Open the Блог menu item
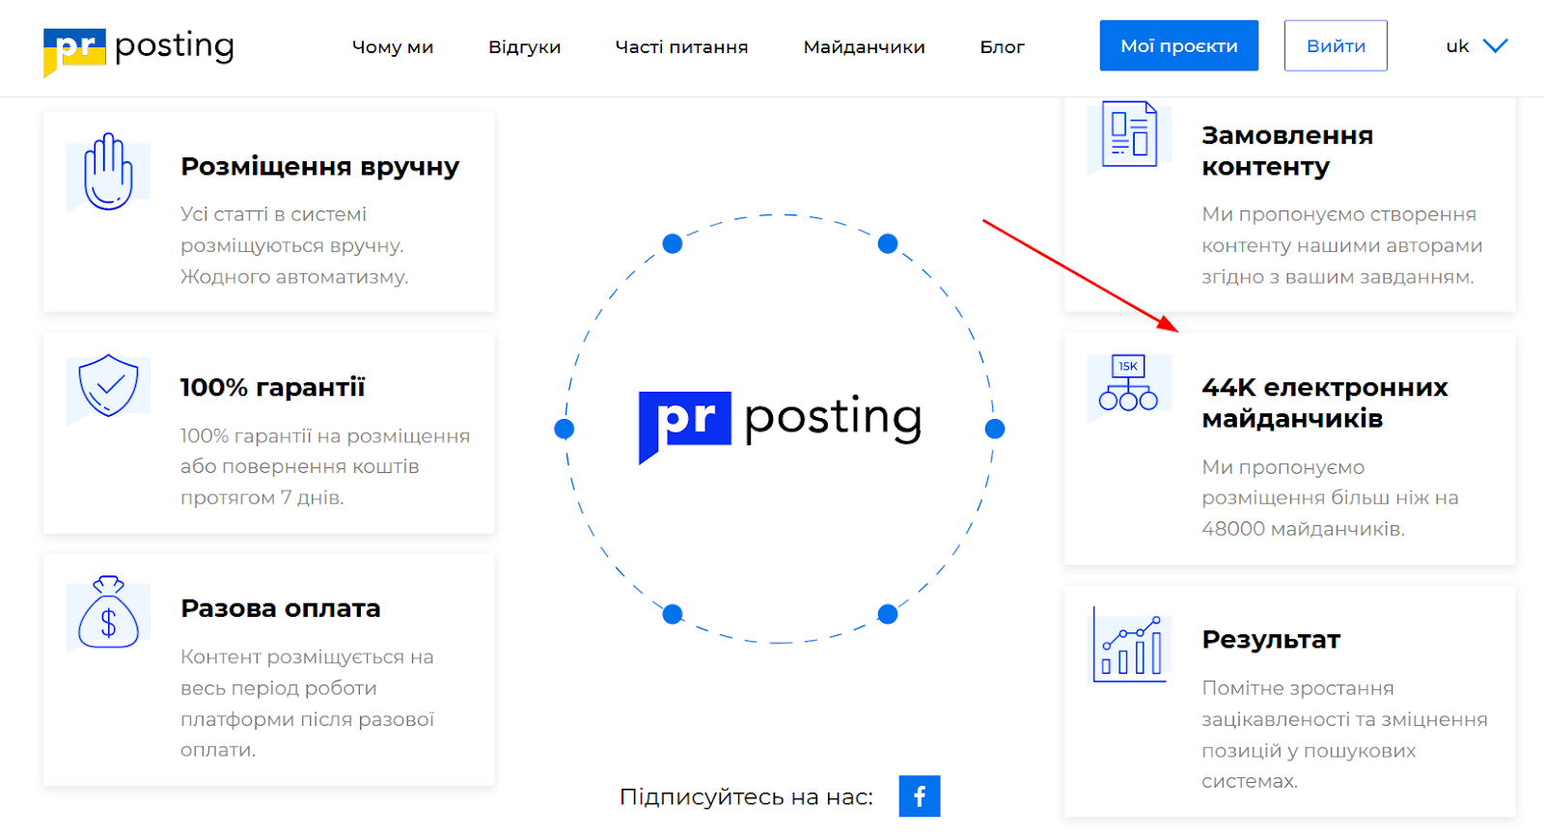This screenshot has height=836, width=1544. [x=1002, y=46]
